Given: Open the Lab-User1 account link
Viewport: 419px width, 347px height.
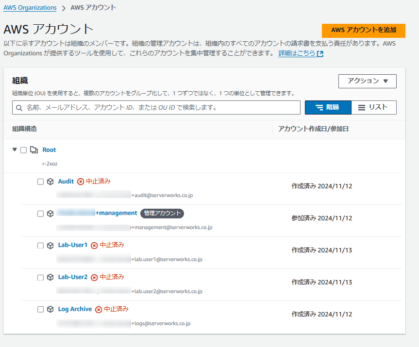Looking at the screenshot, I should tap(73, 245).
